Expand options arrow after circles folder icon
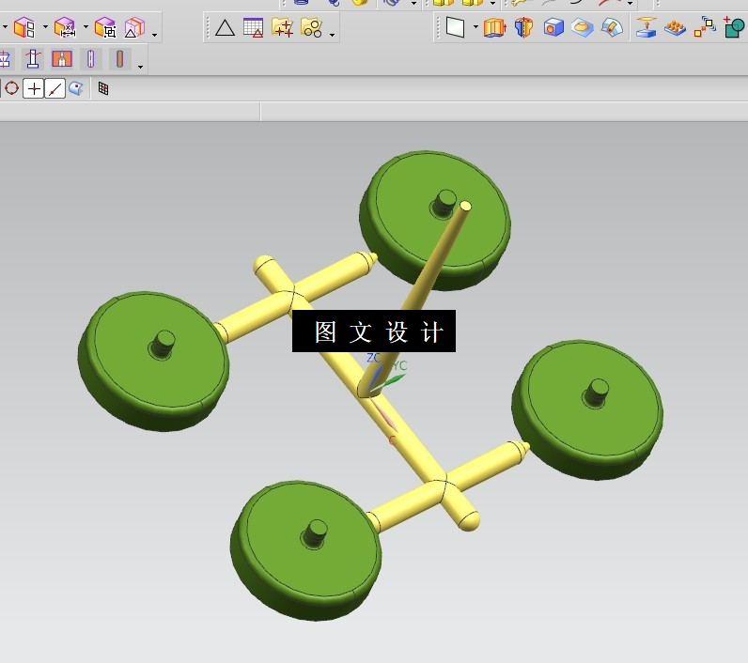This screenshot has width=748, height=663. click(332, 35)
